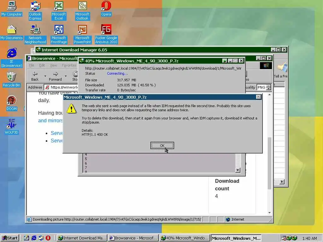This screenshot has height=242, width=323.
Task: Click the Connecting... status text
Action: coord(117,73)
